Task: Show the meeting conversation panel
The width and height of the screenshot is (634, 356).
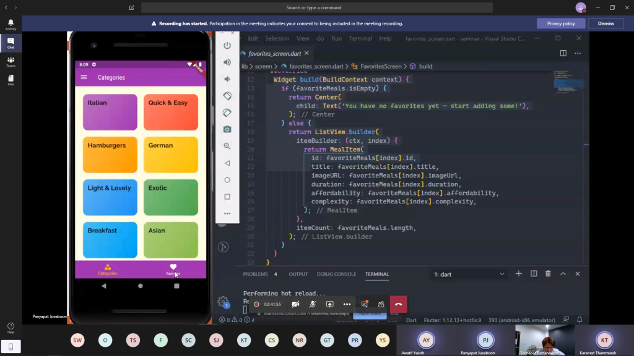Action: click(364, 304)
